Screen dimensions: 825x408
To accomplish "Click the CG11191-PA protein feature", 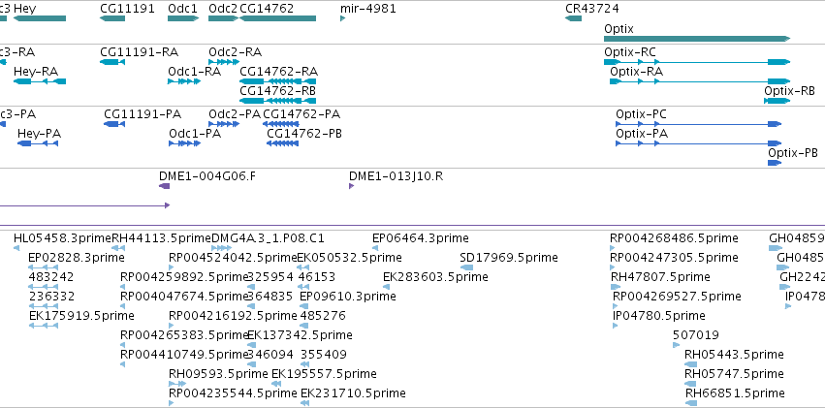I will point(114,124).
